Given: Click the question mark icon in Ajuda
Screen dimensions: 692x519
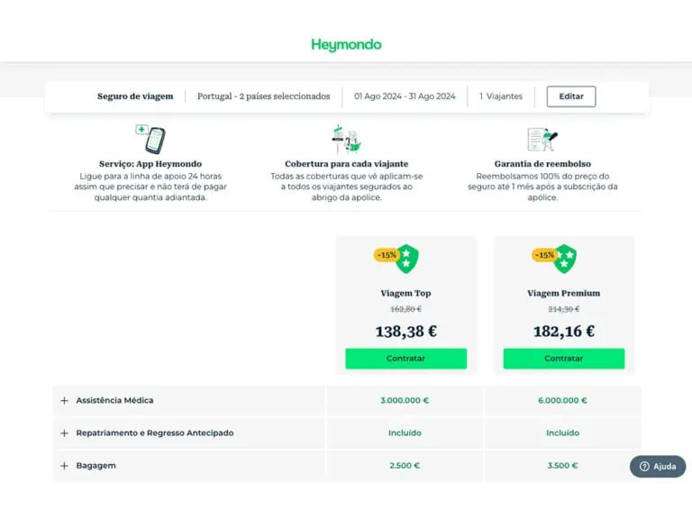Looking at the screenshot, I should tap(644, 467).
